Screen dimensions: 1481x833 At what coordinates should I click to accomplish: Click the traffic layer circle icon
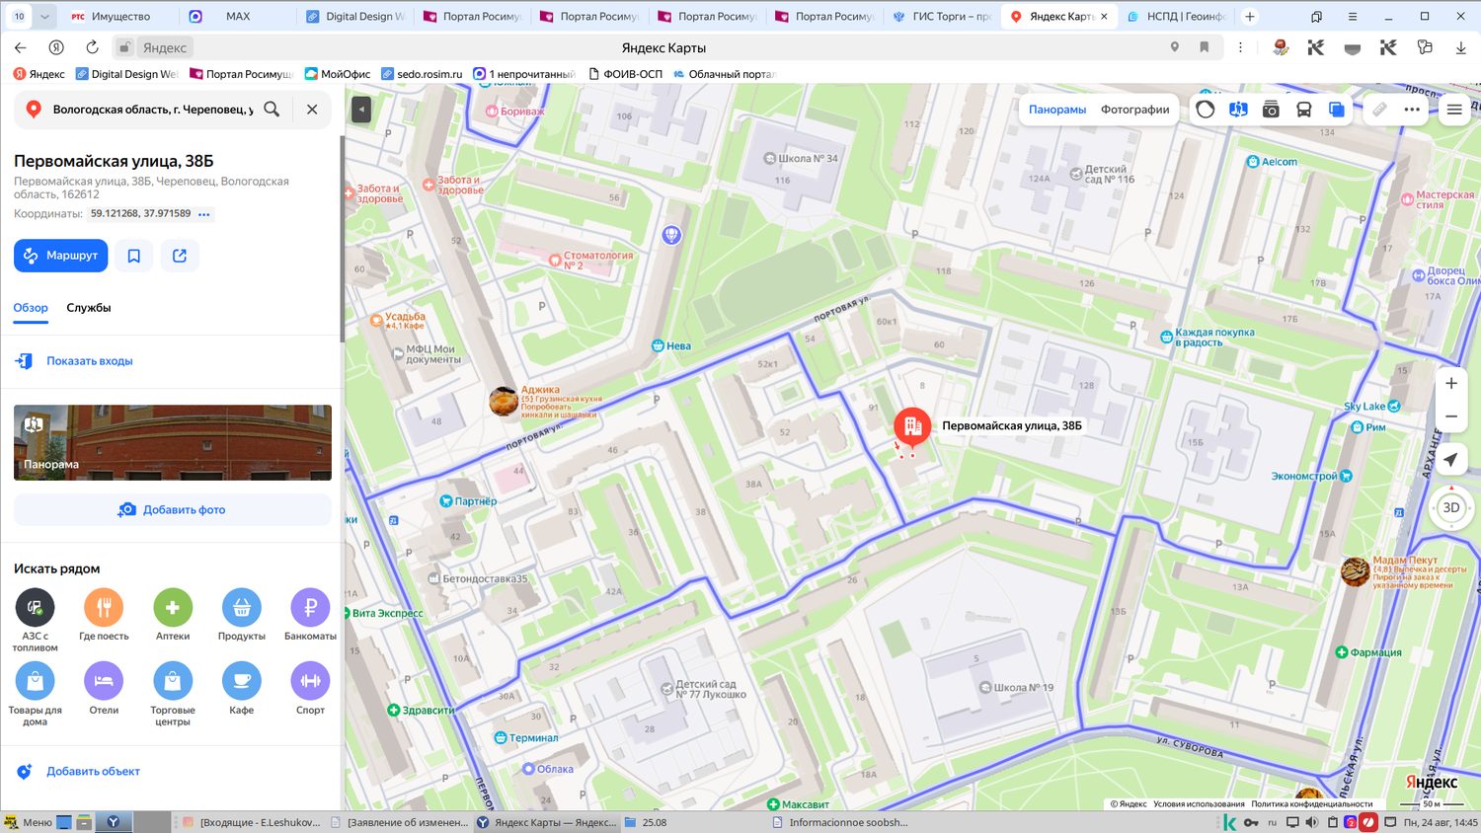coord(1205,110)
